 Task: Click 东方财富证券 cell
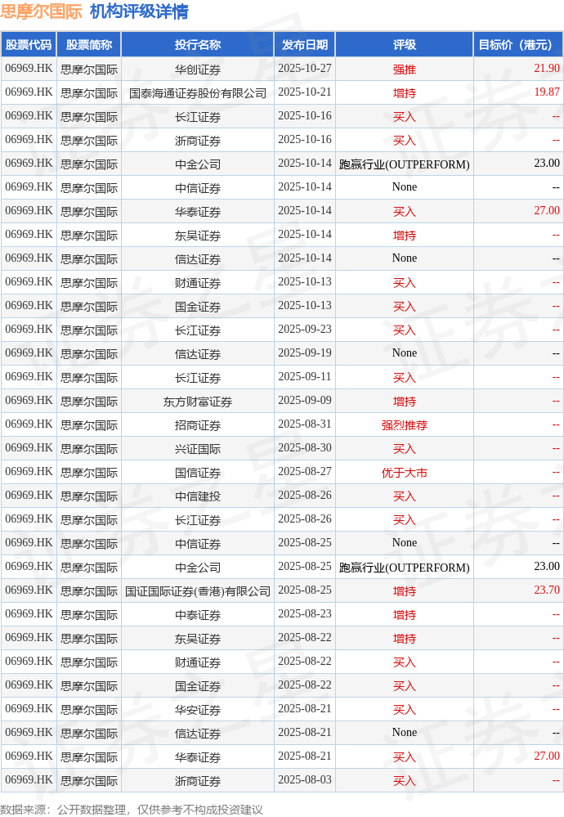[x=198, y=402]
